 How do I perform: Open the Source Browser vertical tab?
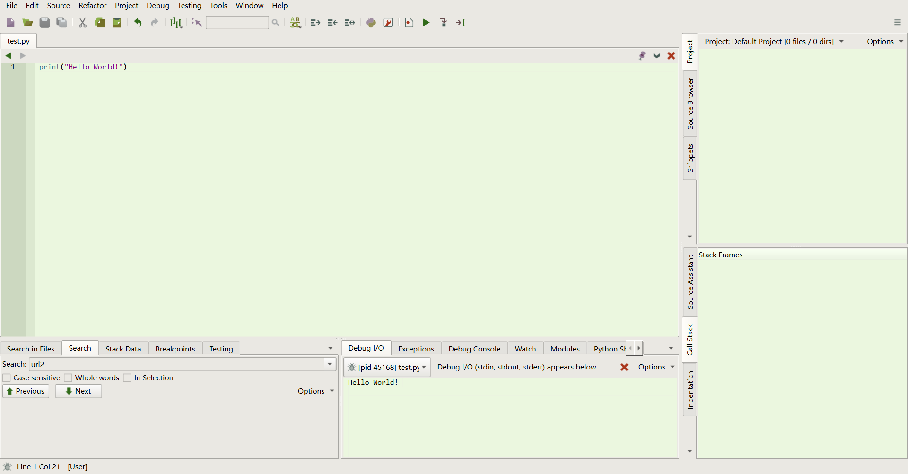pos(690,104)
